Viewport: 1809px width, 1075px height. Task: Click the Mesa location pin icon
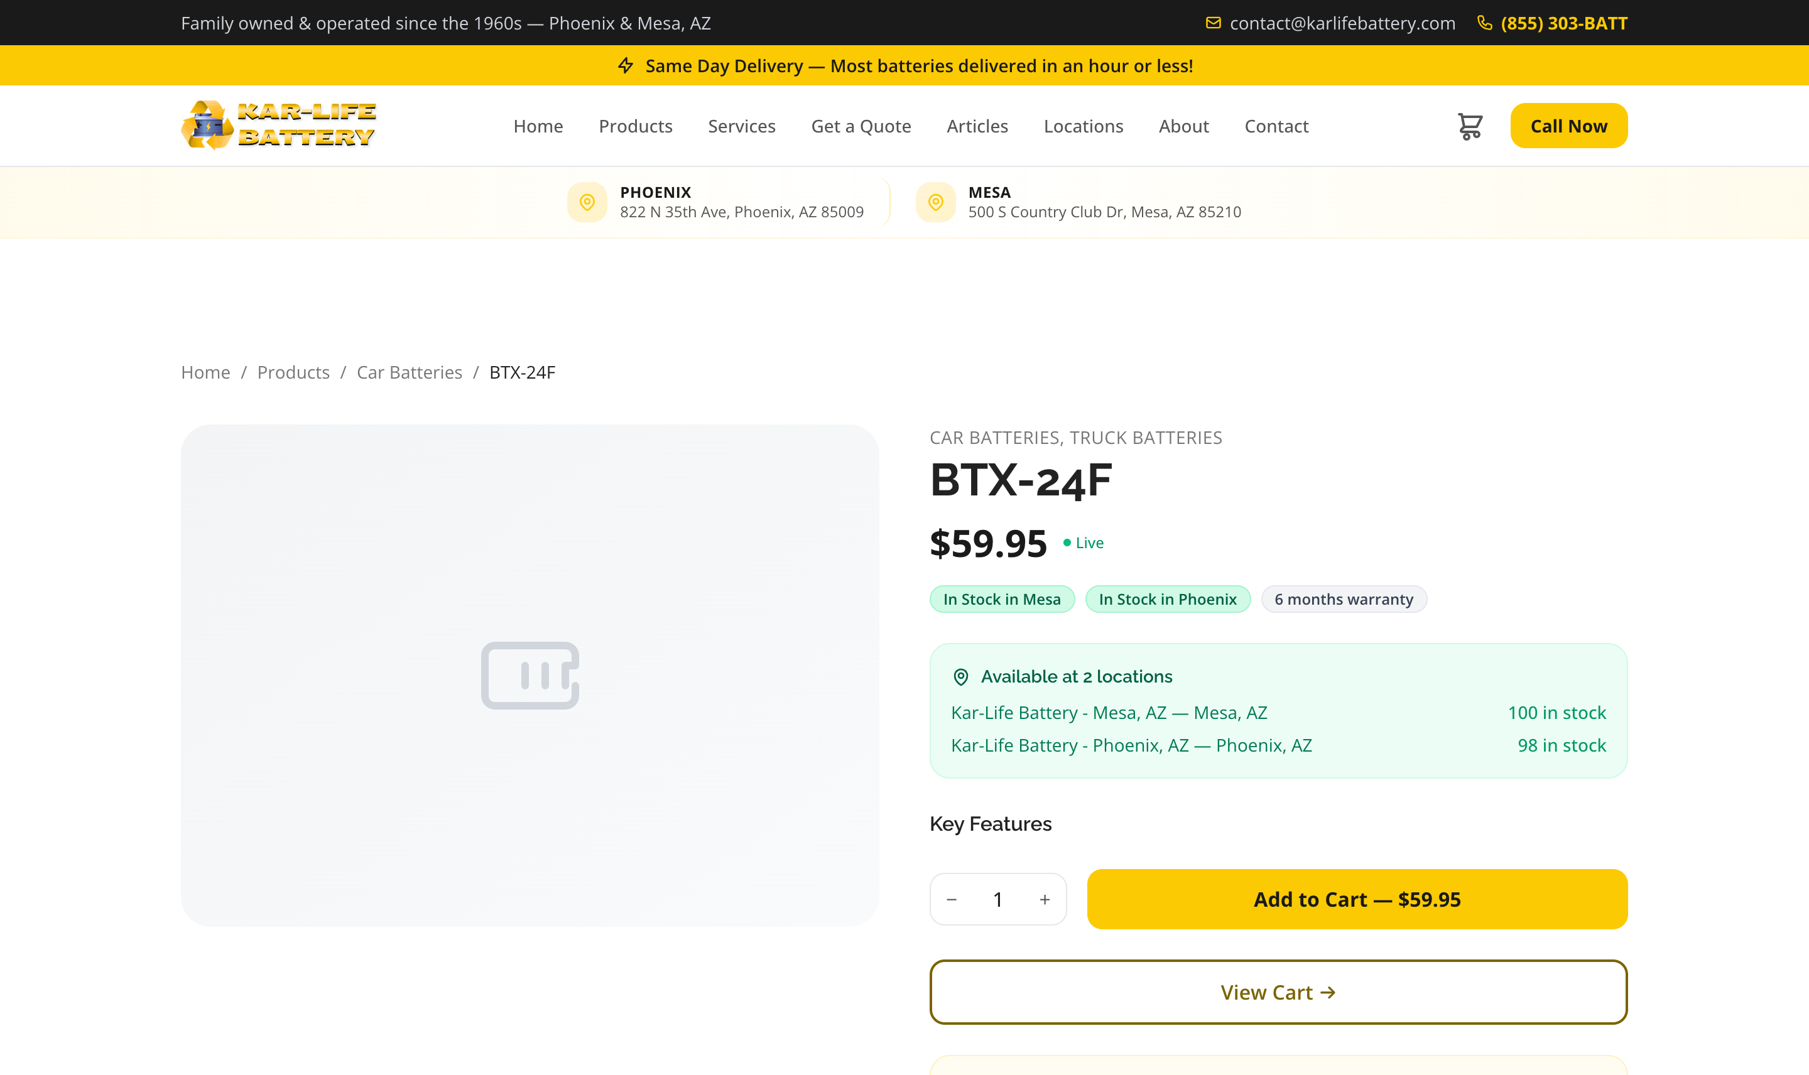tap(935, 202)
